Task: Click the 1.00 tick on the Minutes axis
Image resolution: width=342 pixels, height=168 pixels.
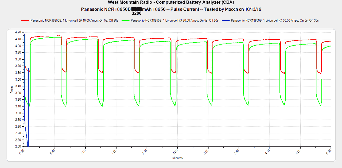Action: [x=84, y=151]
